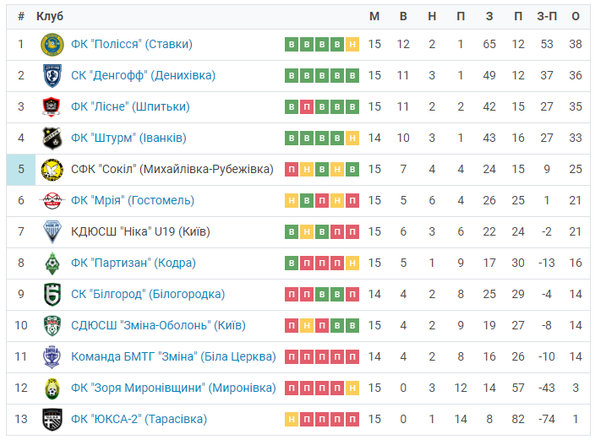Click the КДЮСШ Ніка U19 crest
This screenshot has height=440, width=595.
tap(52, 231)
